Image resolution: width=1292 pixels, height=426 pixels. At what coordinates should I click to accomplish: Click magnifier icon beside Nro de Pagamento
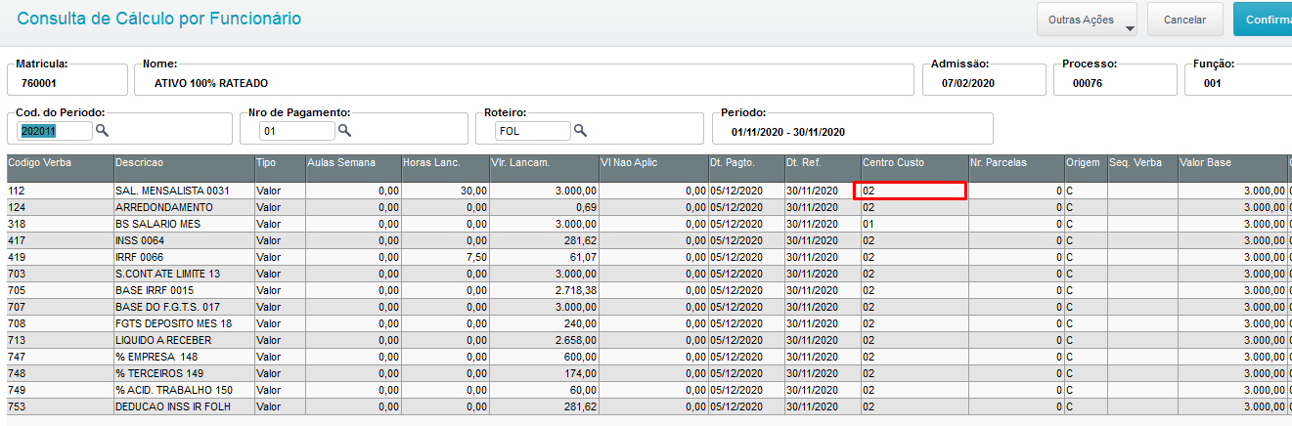tap(344, 130)
